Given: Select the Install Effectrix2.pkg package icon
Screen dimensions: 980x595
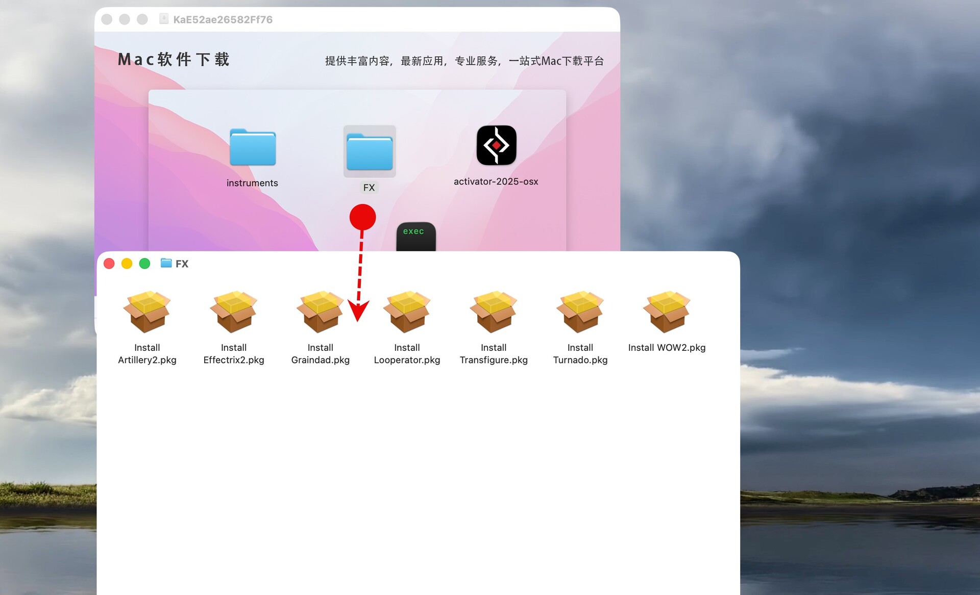Looking at the screenshot, I should pyautogui.click(x=234, y=312).
